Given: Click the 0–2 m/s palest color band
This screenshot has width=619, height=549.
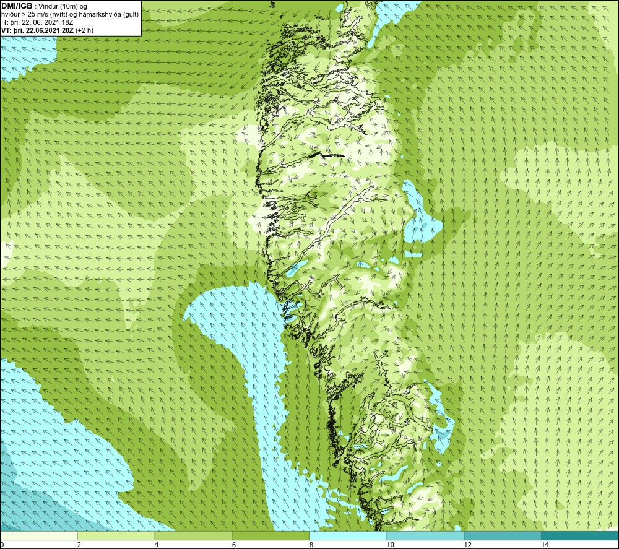Looking at the screenshot, I should point(38,536).
